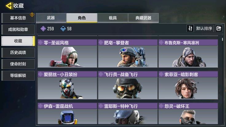The width and height of the screenshot is (226, 127).
Task: Click the rarity icon beside 零-圣诞风格
Action: (41, 42)
